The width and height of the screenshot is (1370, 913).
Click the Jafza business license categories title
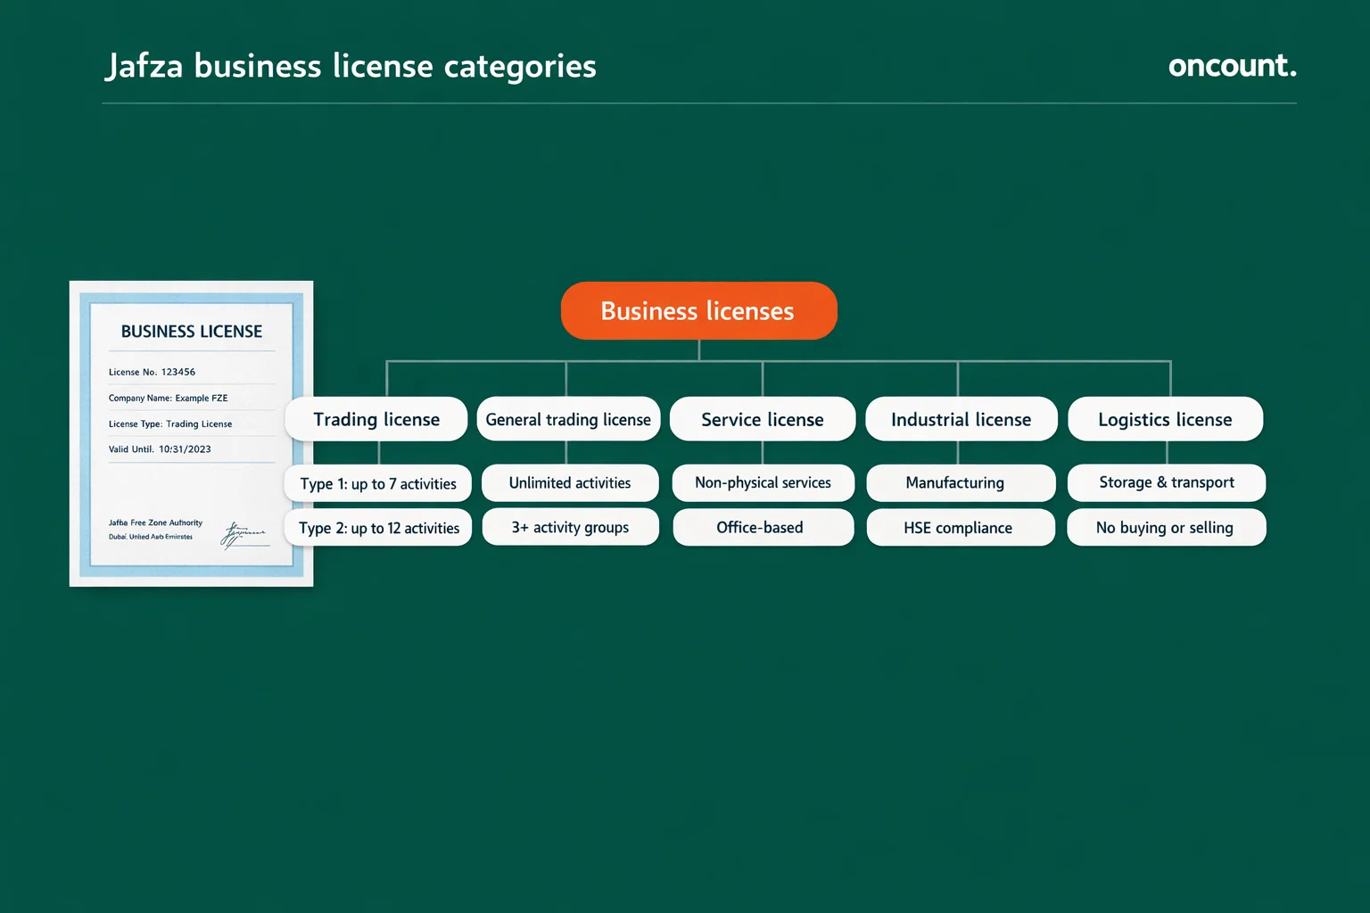(351, 65)
